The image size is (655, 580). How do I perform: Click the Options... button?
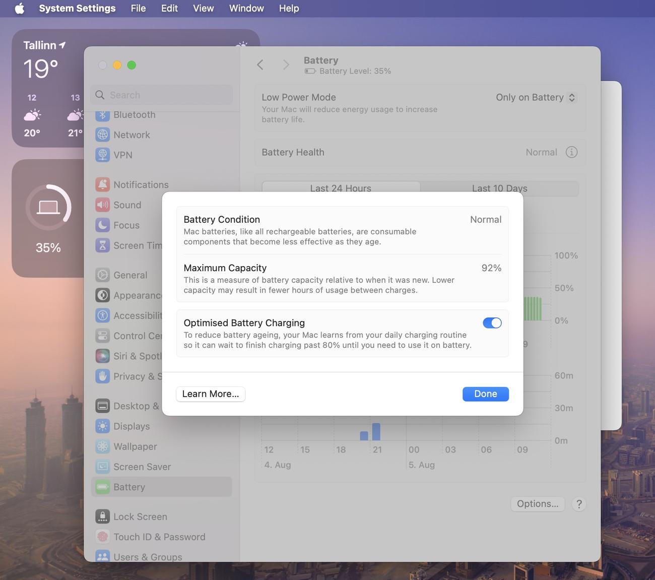point(538,504)
